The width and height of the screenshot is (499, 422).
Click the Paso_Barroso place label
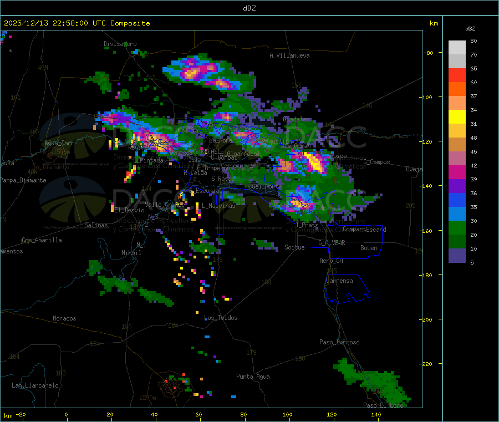(x=339, y=342)
